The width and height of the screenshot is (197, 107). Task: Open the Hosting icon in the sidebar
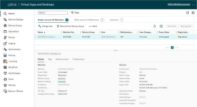click(5, 55)
